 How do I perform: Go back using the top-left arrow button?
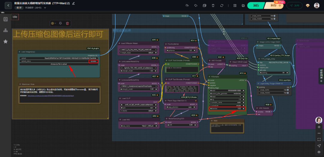[8, 5]
